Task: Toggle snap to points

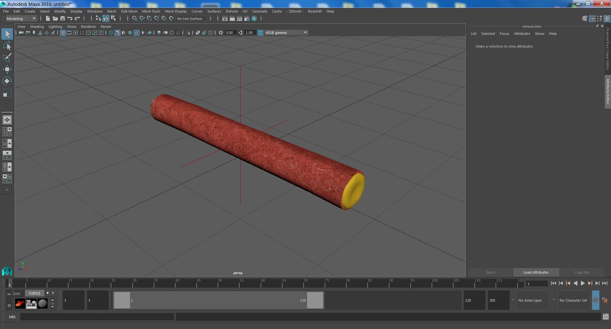Action: point(149,18)
